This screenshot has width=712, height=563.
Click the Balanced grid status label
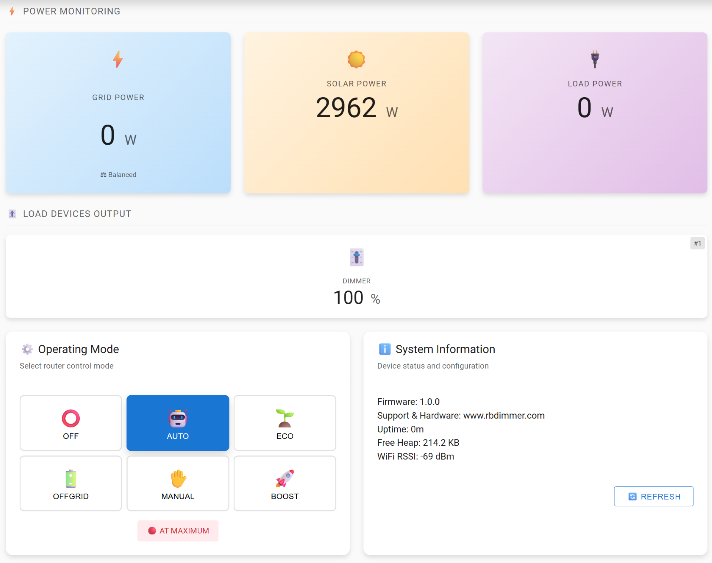[x=118, y=175]
